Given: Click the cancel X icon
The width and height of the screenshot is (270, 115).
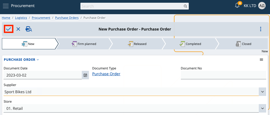Looking at the screenshot, I should tap(18, 29).
